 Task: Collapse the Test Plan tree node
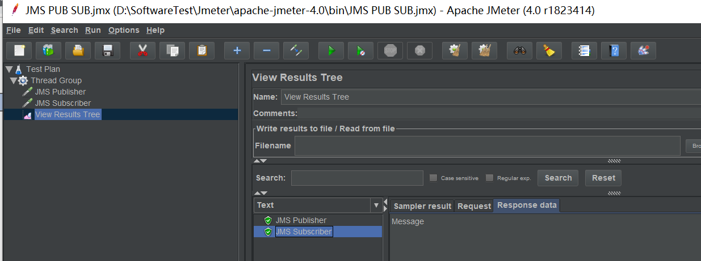click(x=9, y=69)
